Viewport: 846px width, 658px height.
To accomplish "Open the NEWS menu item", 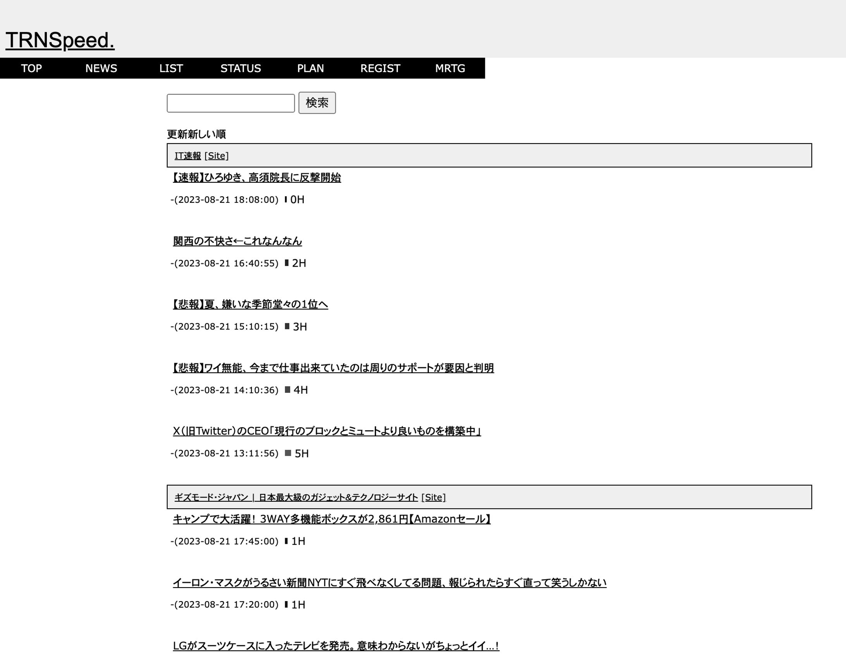I will tap(101, 68).
